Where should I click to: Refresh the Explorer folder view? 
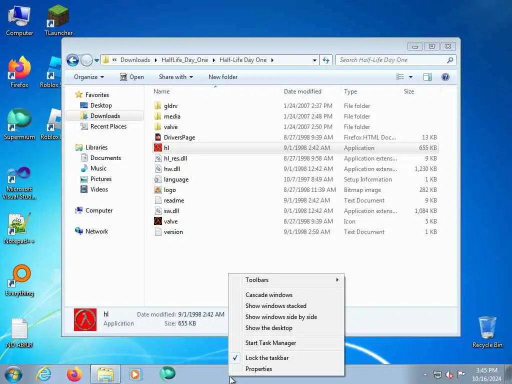click(326, 60)
